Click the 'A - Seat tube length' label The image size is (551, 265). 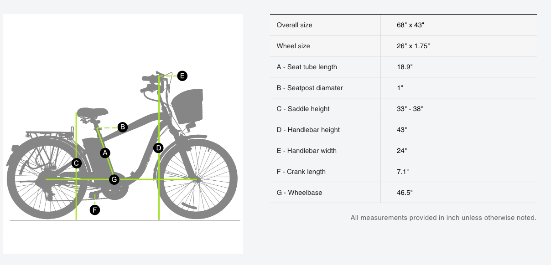click(x=307, y=67)
